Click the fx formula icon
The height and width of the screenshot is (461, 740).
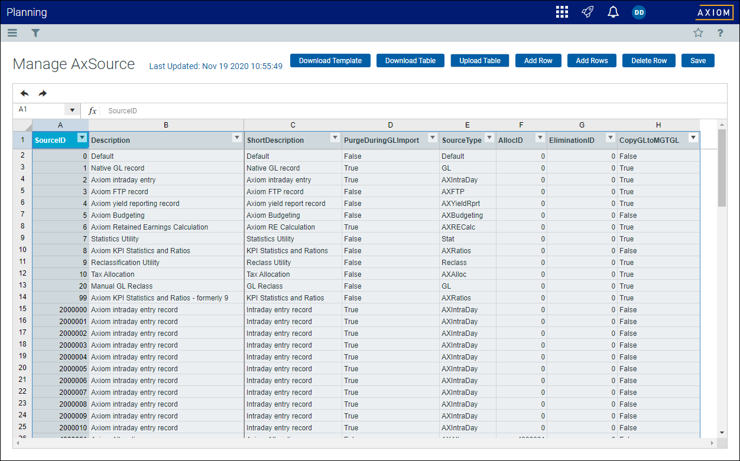coord(92,110)
